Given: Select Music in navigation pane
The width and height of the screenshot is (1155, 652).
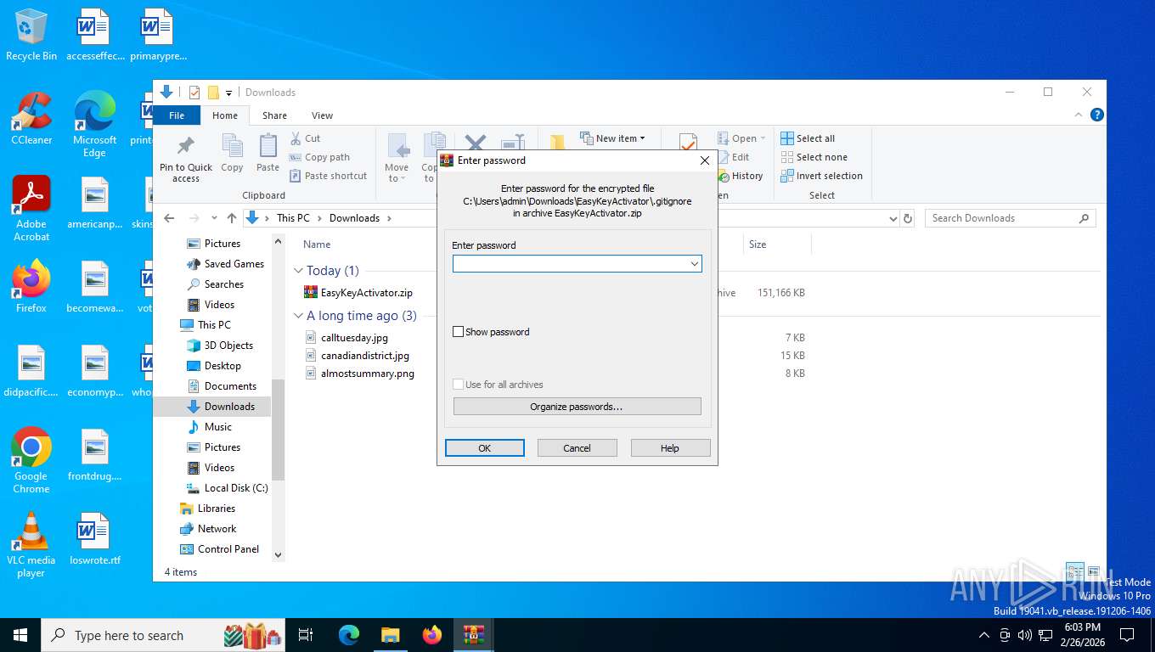Looking at the screenshot, I should [x=217, y=427].
